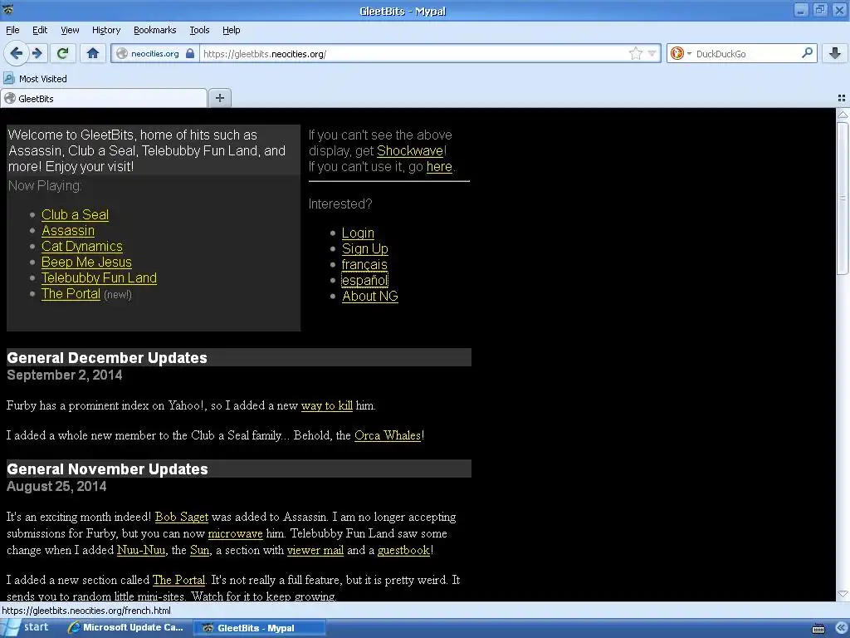Viewport: 850px width, 638px height.
Task: Click the padlock site identity icon
Action: pos(190,53)
